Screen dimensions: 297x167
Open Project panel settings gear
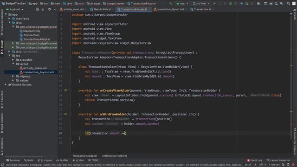(50, 9)
